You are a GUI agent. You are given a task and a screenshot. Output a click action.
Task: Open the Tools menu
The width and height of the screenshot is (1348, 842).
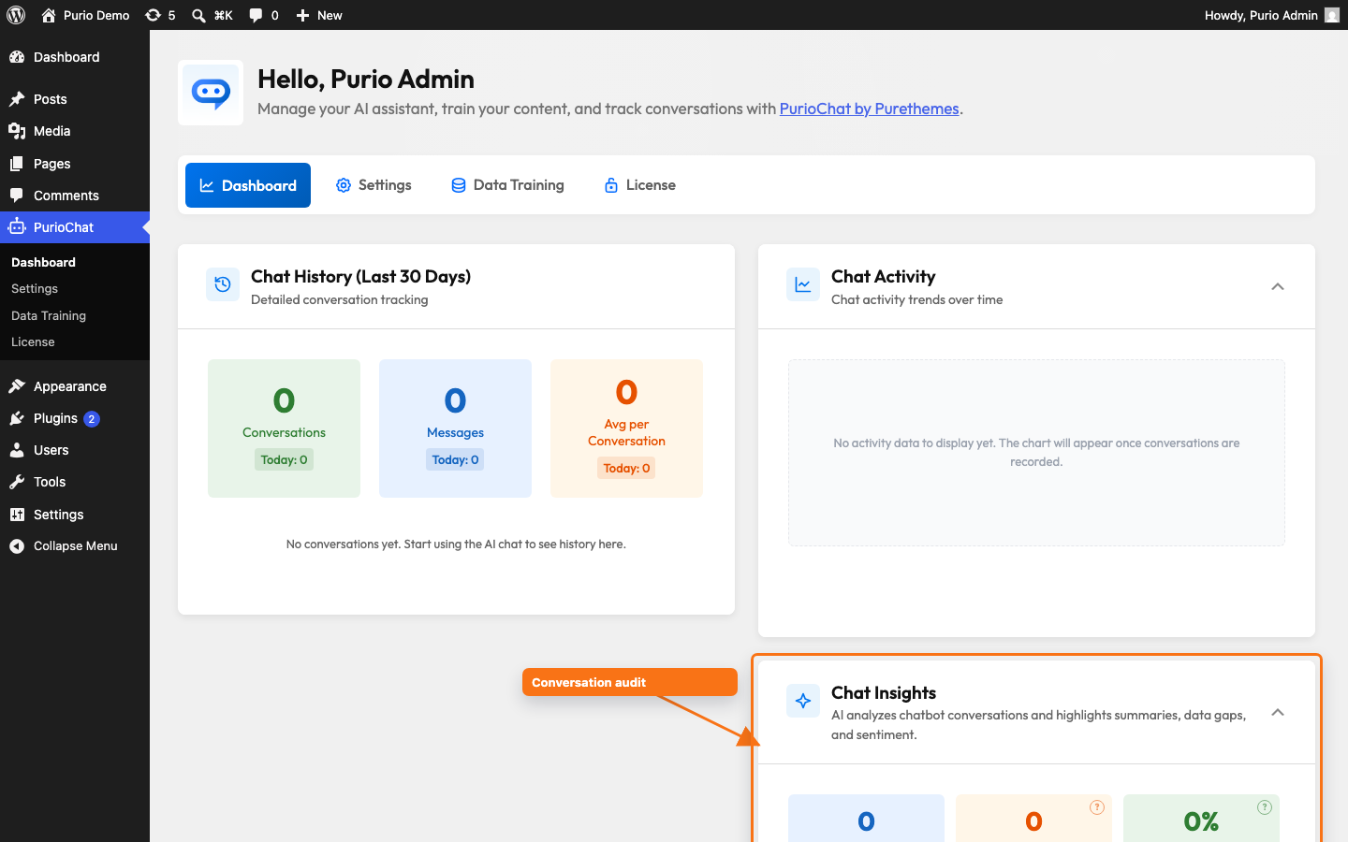(75, 482)
